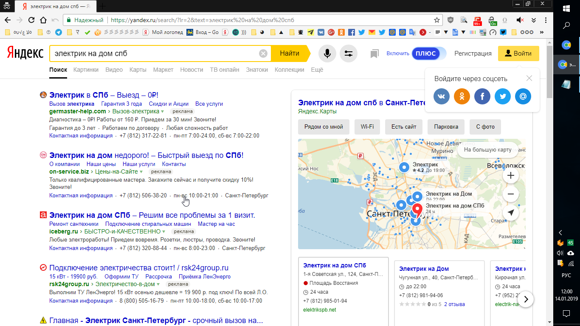Switch to Маркет tab
Image resolution: width=580 pixels, height=326 pixels.
(163, 70)
